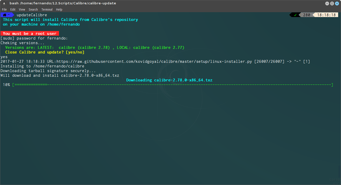Click the '[sudo] password for fernando:' line

34,38
